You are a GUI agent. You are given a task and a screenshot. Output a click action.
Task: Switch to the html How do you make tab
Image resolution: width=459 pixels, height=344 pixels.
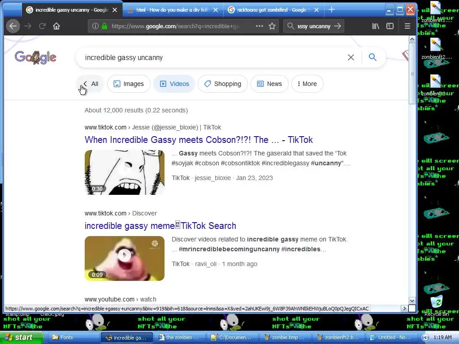point(173,10)
